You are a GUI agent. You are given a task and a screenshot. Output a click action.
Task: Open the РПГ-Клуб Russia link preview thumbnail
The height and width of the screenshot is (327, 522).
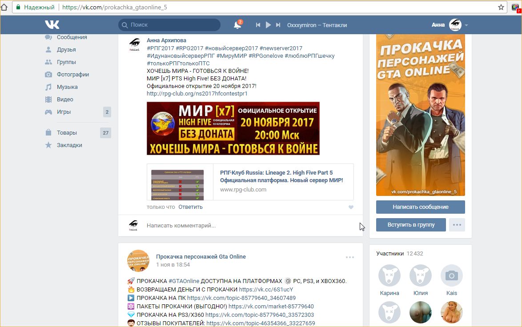coord(177,185)
